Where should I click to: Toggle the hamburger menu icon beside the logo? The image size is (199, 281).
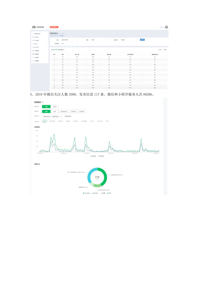tap(47, 27)
